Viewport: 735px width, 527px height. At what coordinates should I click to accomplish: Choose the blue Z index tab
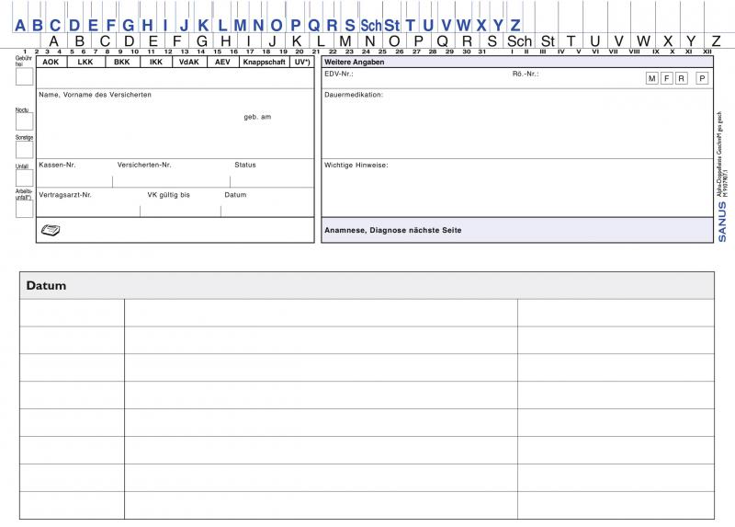515,25
